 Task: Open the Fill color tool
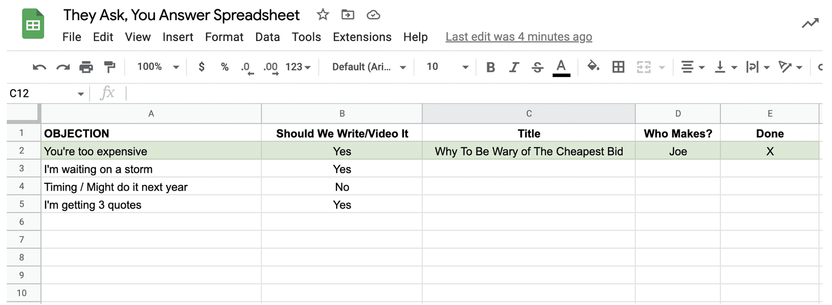pyautogui.click(x=593, y=67)
